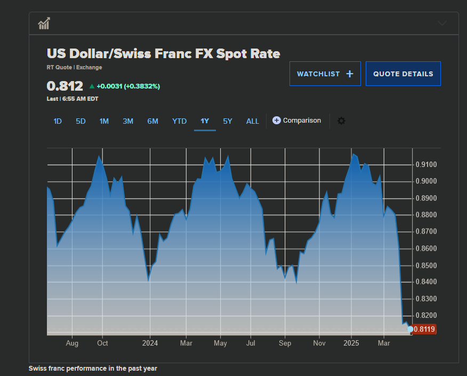Click the red 0.8119 price label
Image resolution: width=467 pixels, height=376 pixels.
point(425,330)
